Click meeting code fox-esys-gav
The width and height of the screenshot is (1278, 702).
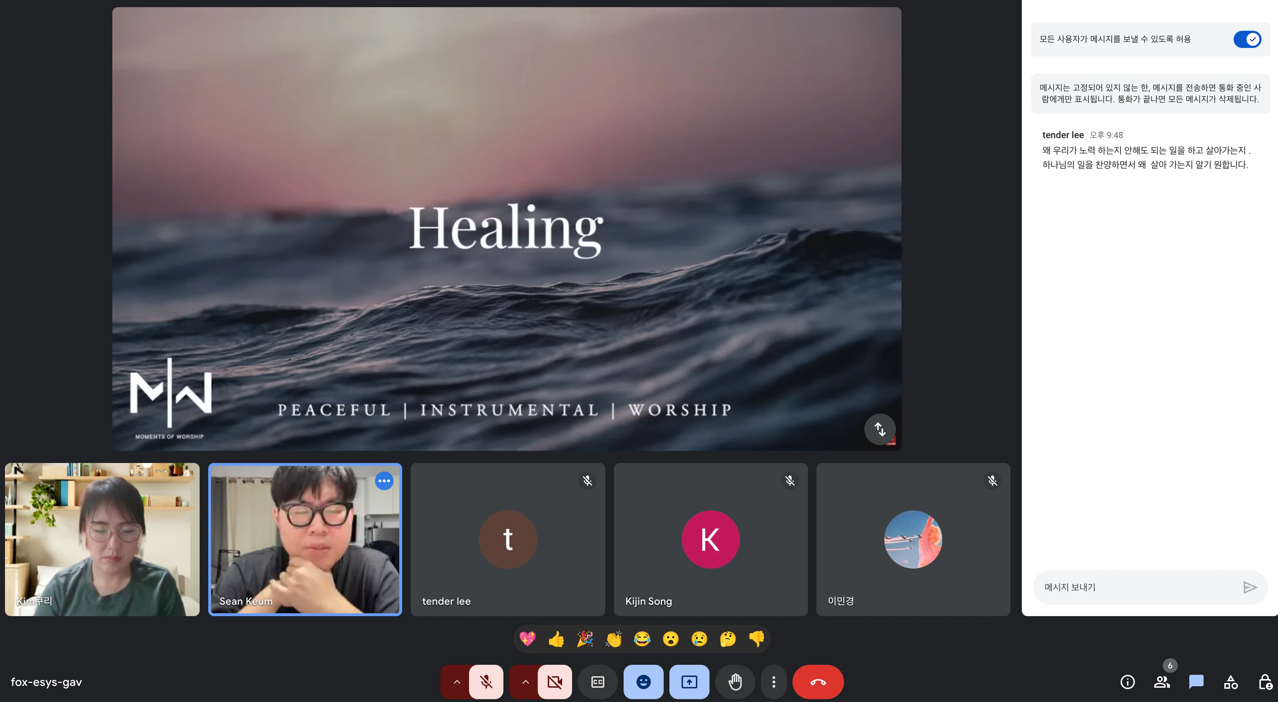pos(46,682)
